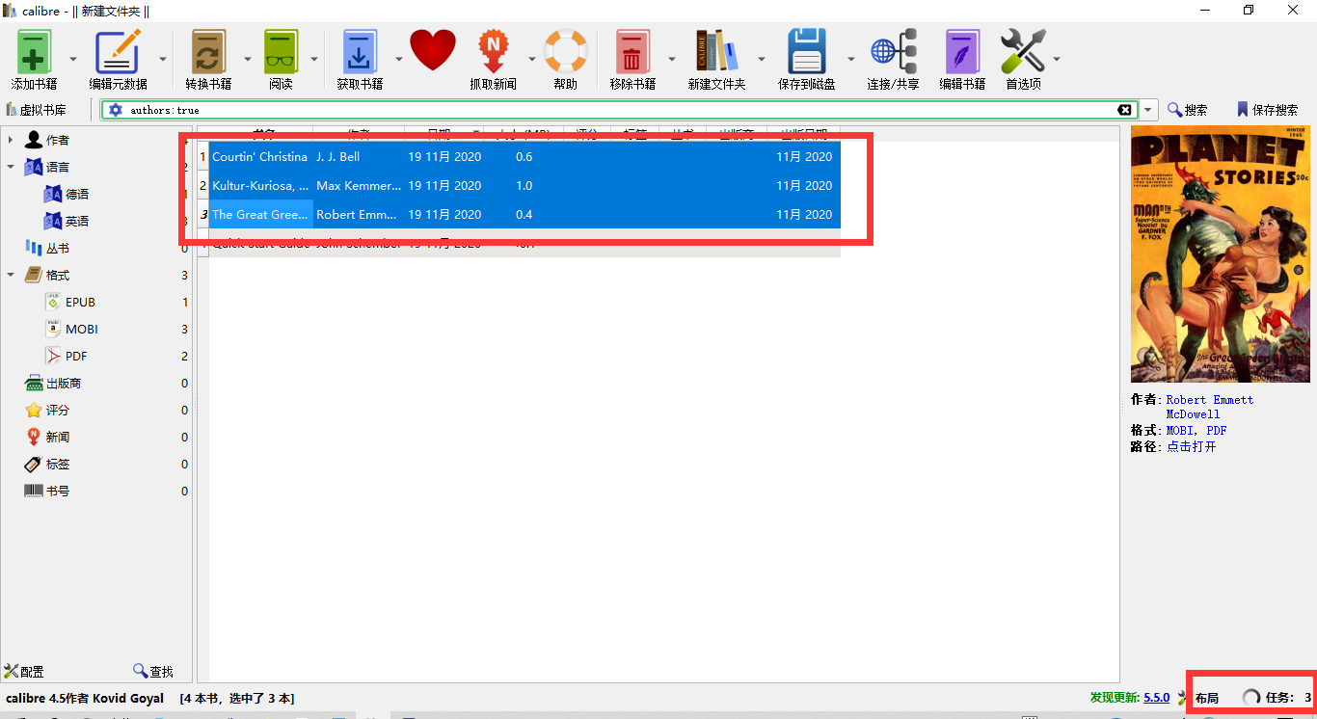Viewport: 1317px width, 719px height.
Task: Click the Max Kemmer... author cell
Action: tap(358, 185)
